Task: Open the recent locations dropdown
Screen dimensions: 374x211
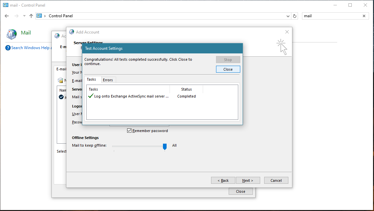Action: pyautogui.click(x=24, y=16)
